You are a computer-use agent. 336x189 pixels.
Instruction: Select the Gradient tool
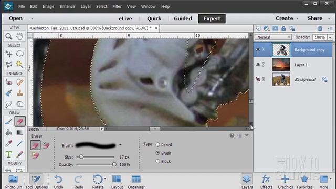(19, 132)
